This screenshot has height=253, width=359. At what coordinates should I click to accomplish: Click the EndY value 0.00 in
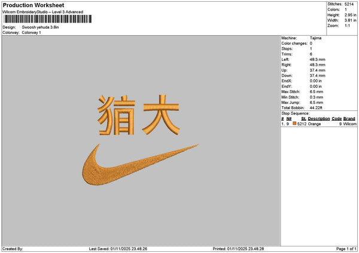click(x=315, y=87)
